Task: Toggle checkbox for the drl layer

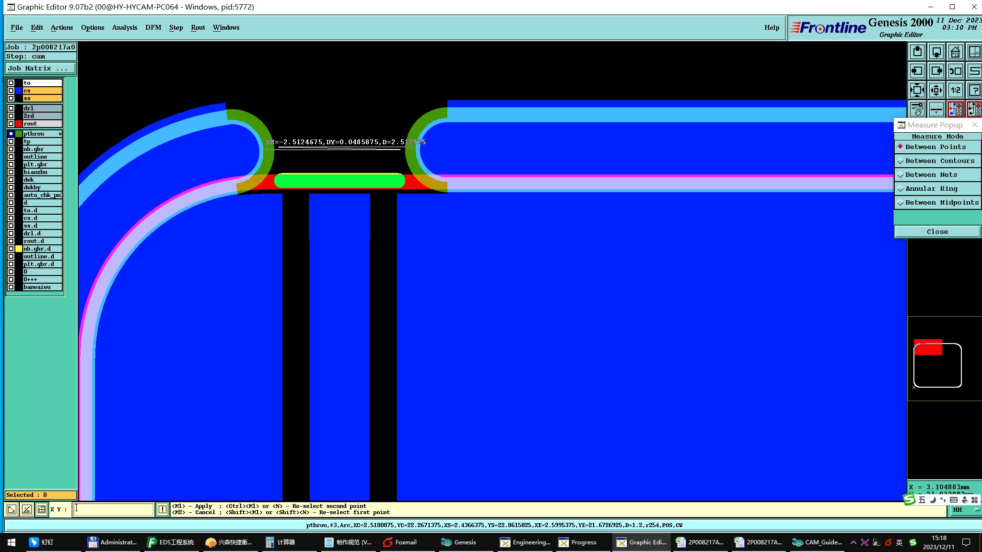Action: [x=11, y=108]
